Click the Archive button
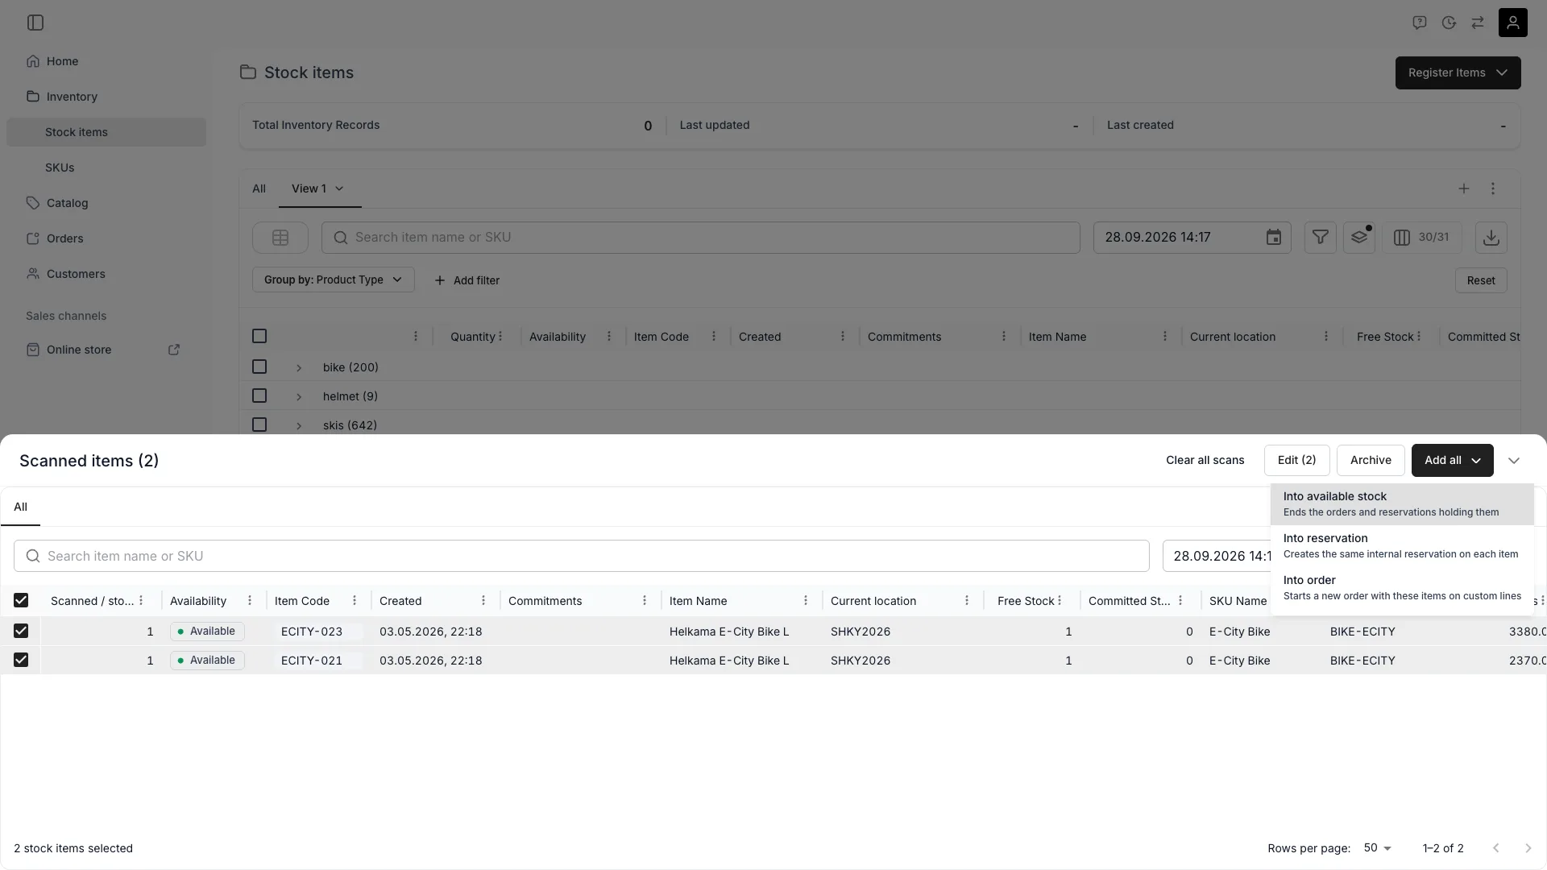 pyautogui.click(x=1371, y=461)
